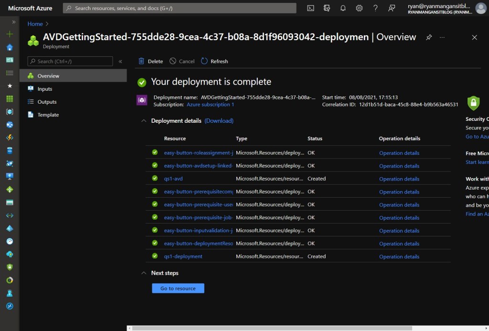Click the Create a resource plus icon

pyautogui.click(x=10, y=34)
